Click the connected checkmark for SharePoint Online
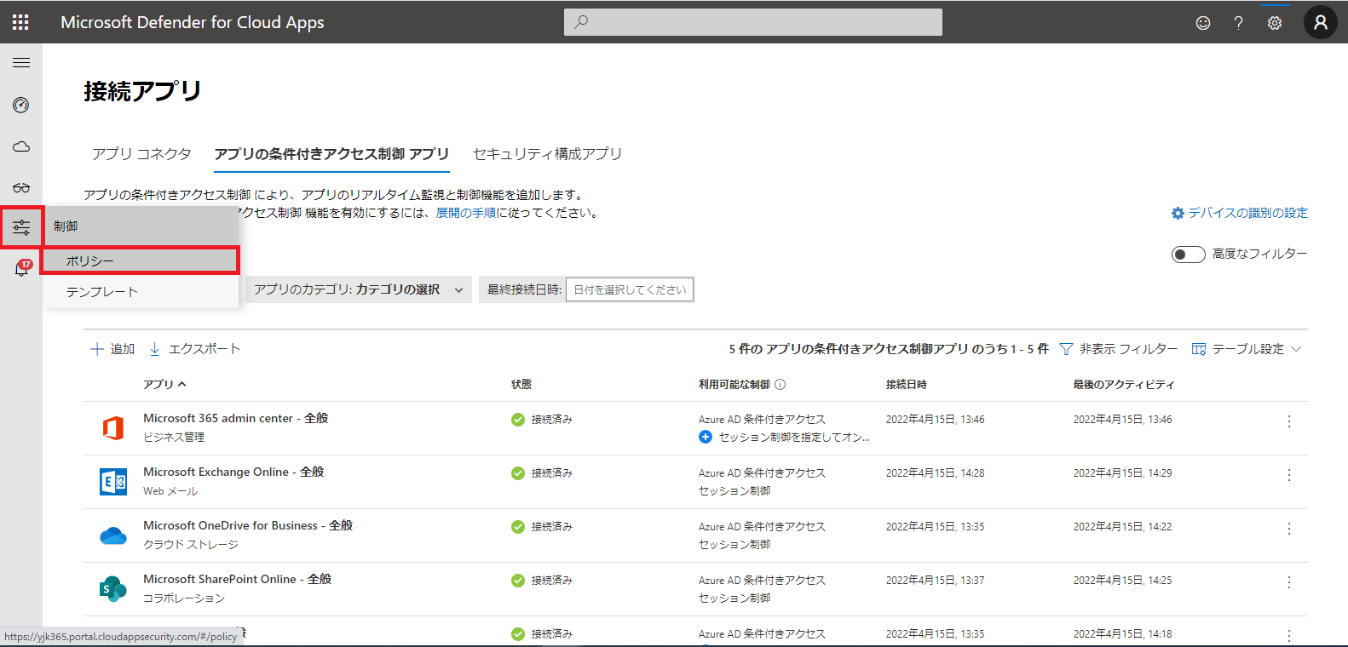This screenshot has width=1348, height=647. tap(518, 581)
